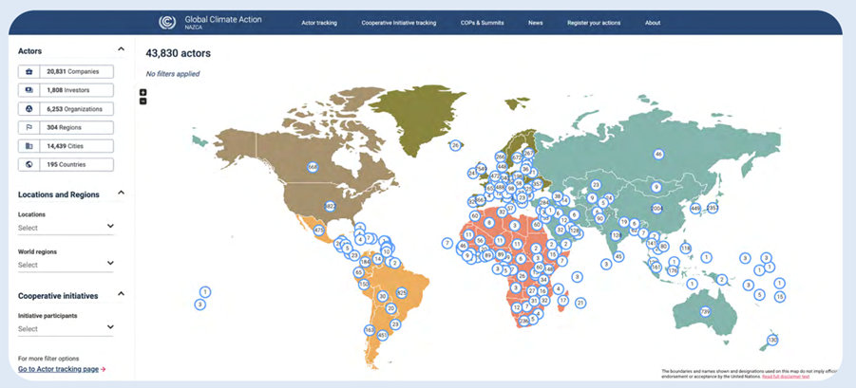
Task: Click the Organizations circle icon
Action: point(29,109)
